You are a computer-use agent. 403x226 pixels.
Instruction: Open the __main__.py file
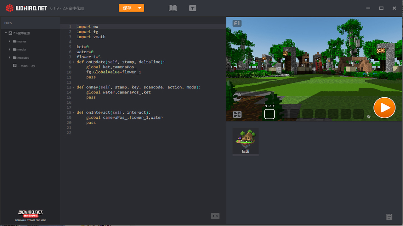(26, 66)
